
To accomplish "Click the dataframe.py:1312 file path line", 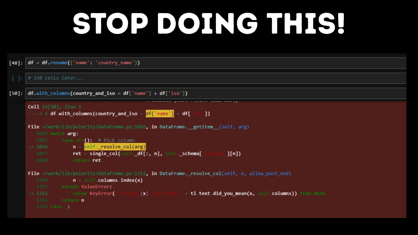I will pos(160,173).
